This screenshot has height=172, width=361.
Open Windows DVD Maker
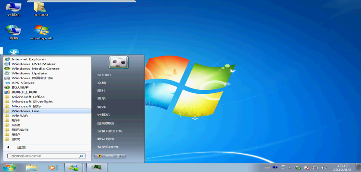[x=47, y=64]
